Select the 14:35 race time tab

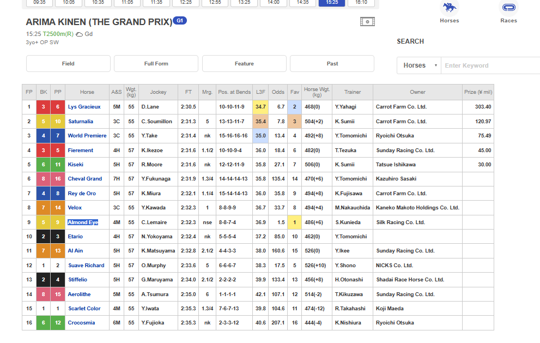[x=303, y=3]
